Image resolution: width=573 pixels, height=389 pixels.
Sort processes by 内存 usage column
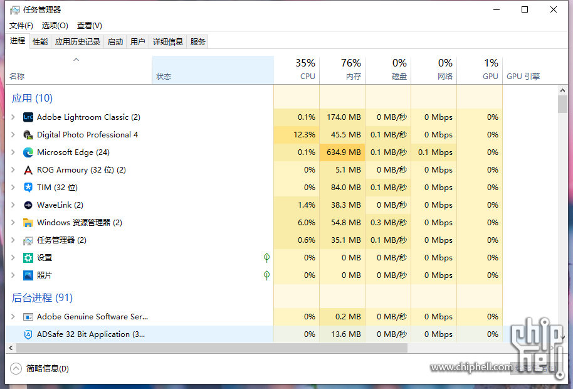[x=342, y=70]
